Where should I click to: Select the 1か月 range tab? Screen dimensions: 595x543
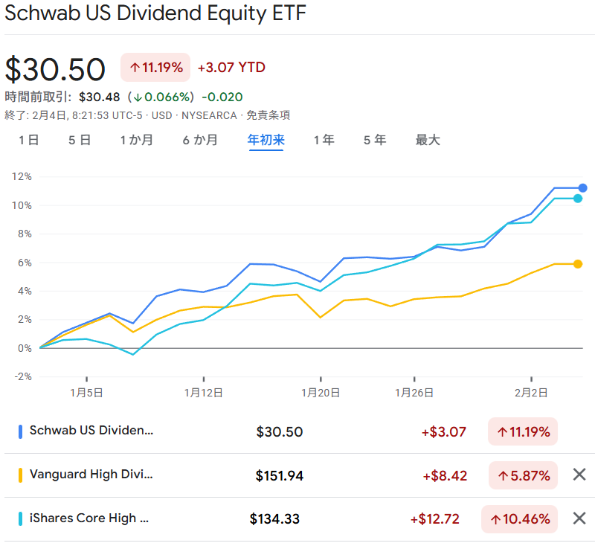(x=137, y=140)
